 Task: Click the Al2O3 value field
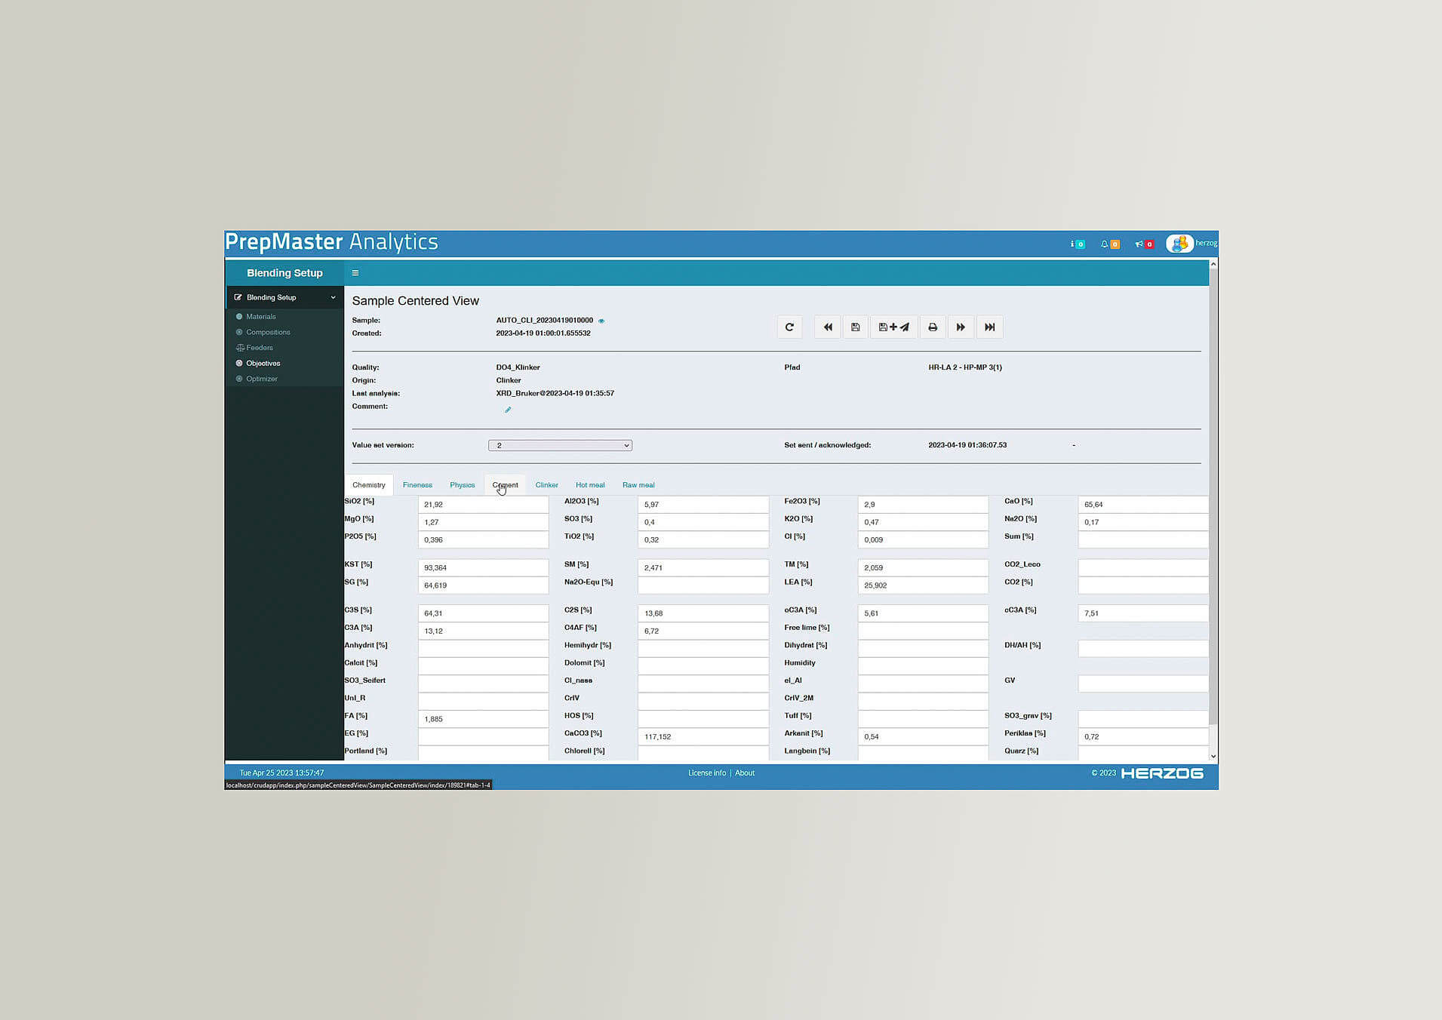pos(703,505)
